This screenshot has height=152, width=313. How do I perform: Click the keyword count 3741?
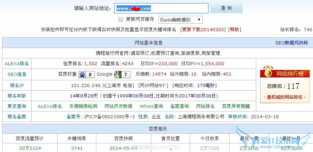[x=77, y=148]
